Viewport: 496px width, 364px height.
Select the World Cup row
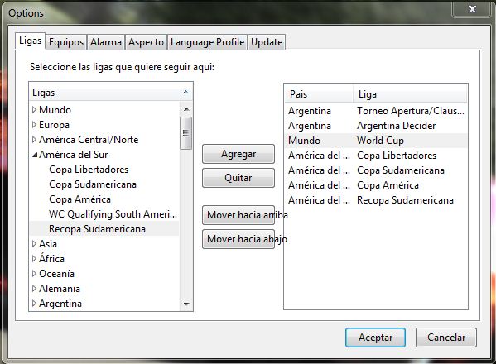[x=376, y=141]
